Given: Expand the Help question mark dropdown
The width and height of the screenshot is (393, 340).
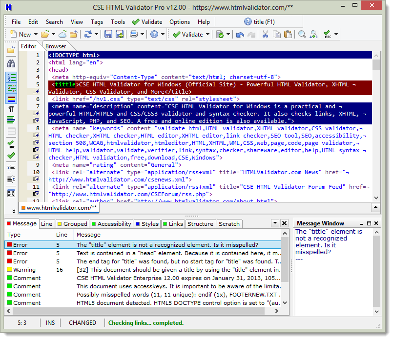Looking at the screenshot, I should coord(162,34).
